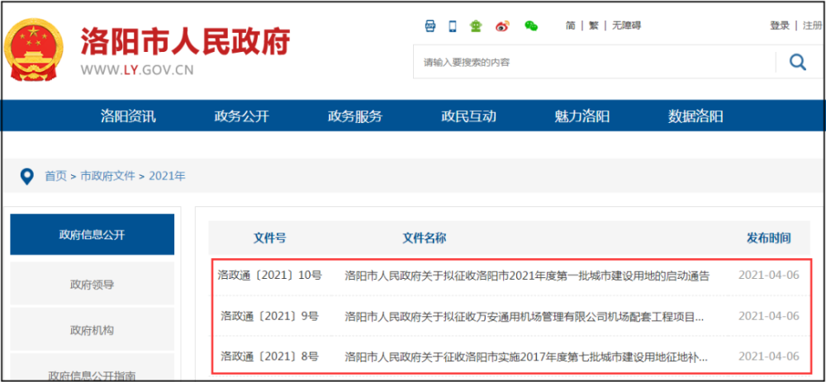
Task: Click file number 洛政通〔2021〕10号
Action: click(x=270, y=276)
